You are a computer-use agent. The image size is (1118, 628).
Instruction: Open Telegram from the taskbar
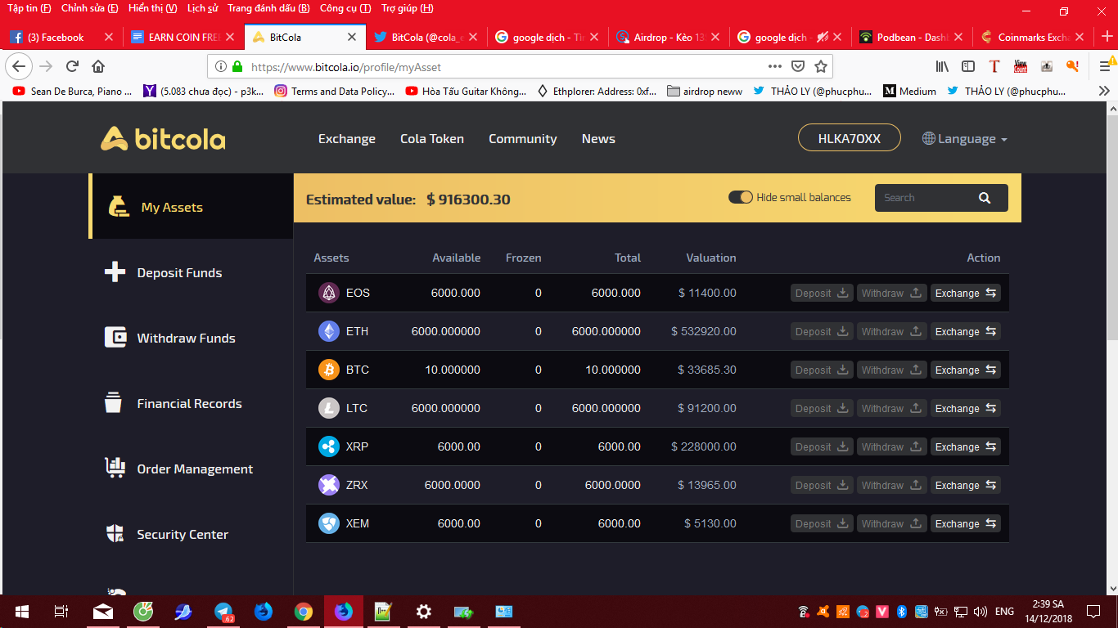(x=223, y=611)
